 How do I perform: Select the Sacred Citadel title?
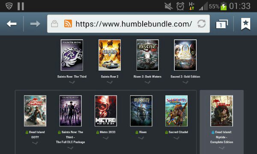178,132
